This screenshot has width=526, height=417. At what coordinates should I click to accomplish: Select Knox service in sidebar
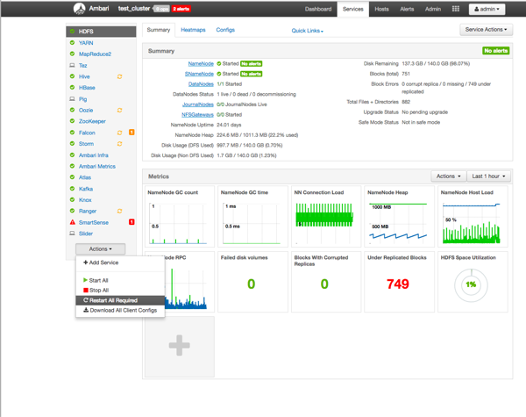click(x=85, y=200)
